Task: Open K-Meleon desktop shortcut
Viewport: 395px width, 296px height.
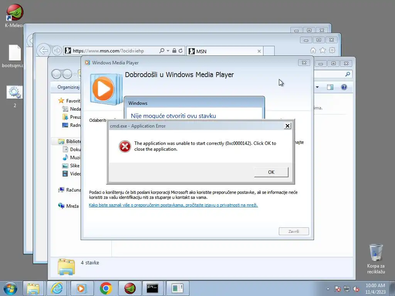Action: tap(15, 15)
